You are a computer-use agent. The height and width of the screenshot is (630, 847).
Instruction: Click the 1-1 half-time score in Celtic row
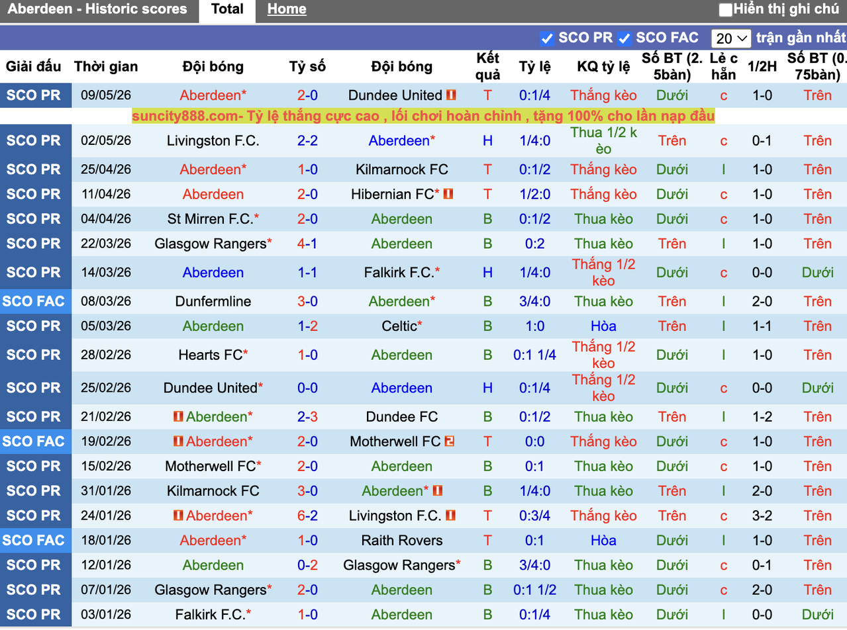(x=762, y=326)
